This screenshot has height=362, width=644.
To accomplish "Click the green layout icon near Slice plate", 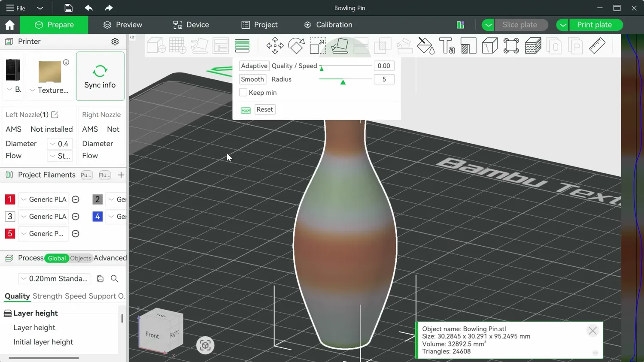I will pos(460,25).
